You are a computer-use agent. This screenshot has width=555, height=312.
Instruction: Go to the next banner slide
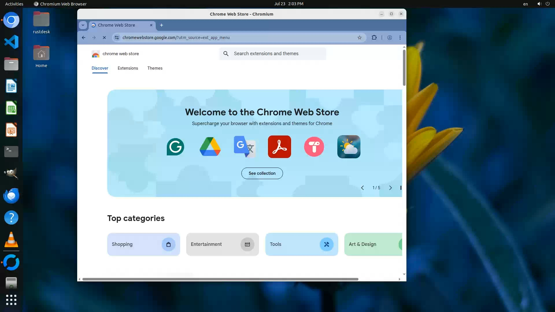390,188
